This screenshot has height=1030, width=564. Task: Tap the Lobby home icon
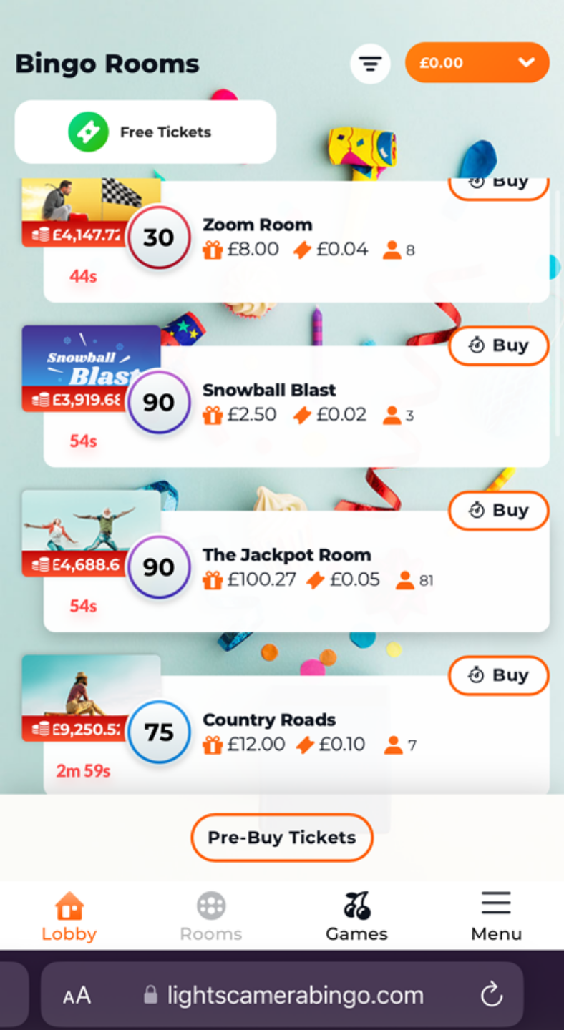click(x=69, y=906)
